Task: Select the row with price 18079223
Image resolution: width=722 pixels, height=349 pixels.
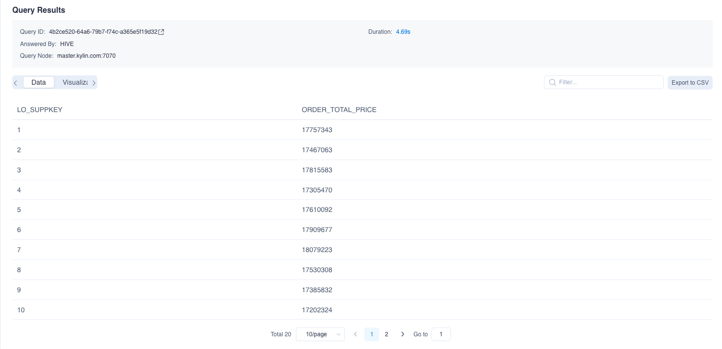Action: (x=317, y=250)
